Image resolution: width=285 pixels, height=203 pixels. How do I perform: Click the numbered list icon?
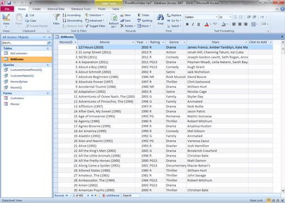241,17
